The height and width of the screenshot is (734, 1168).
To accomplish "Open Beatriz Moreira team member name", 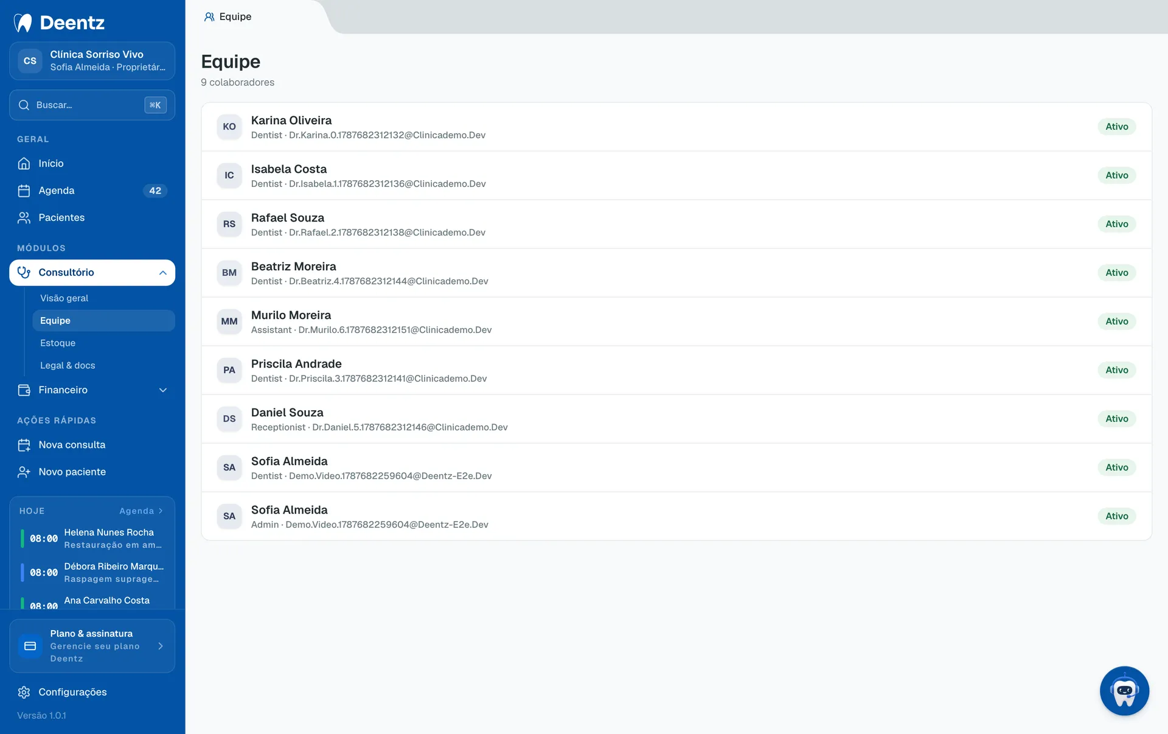I will [294, 267].
